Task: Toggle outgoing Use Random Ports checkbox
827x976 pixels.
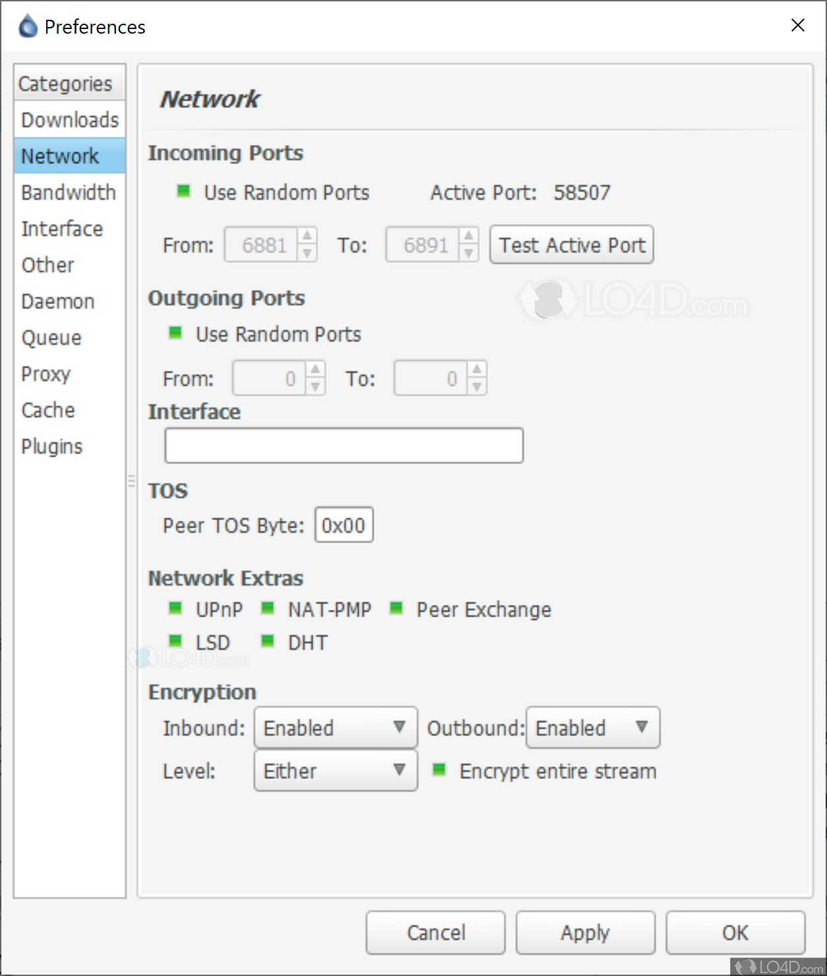Action: point(175,333)
